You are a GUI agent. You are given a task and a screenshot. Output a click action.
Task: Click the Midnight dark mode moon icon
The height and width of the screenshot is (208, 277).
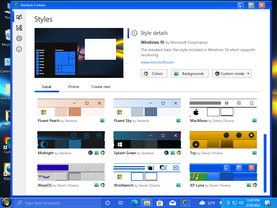point(90,153)
